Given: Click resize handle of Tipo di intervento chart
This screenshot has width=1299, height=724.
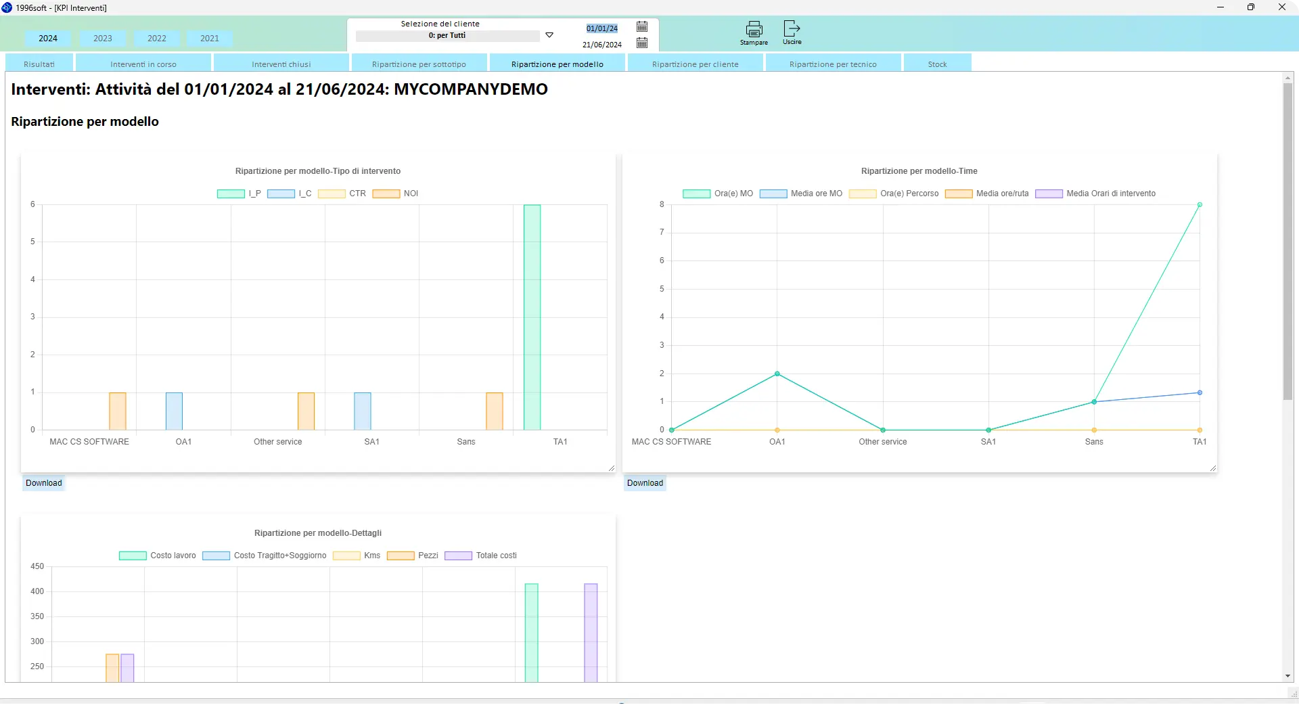Looking at the screenshot, I should click(x=611, y=468).
